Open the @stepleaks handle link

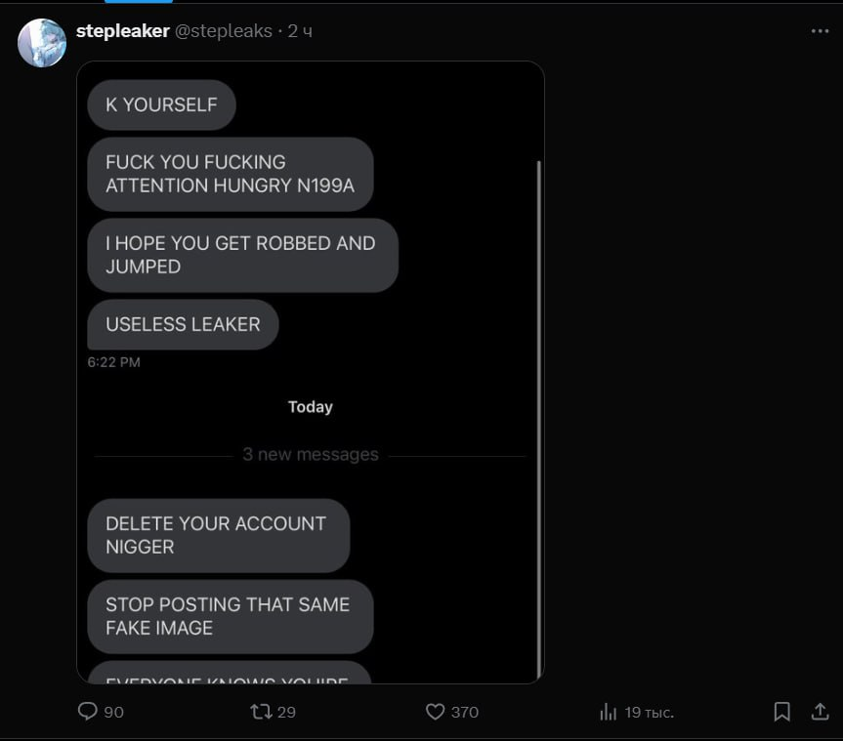pos(224,31)
